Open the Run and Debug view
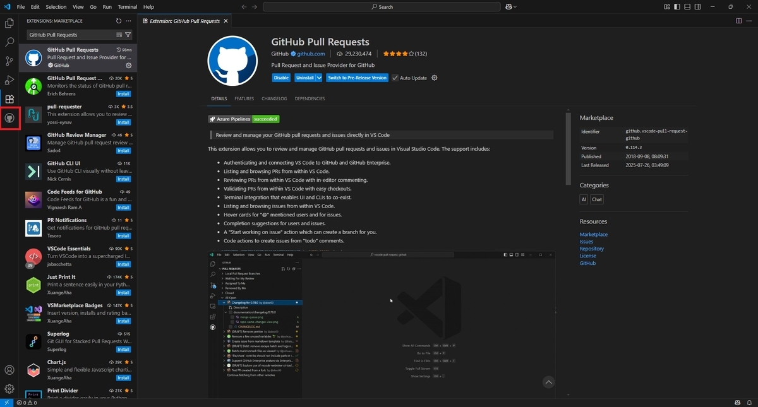Screen dimensions: 758x407 coord(9,78)
